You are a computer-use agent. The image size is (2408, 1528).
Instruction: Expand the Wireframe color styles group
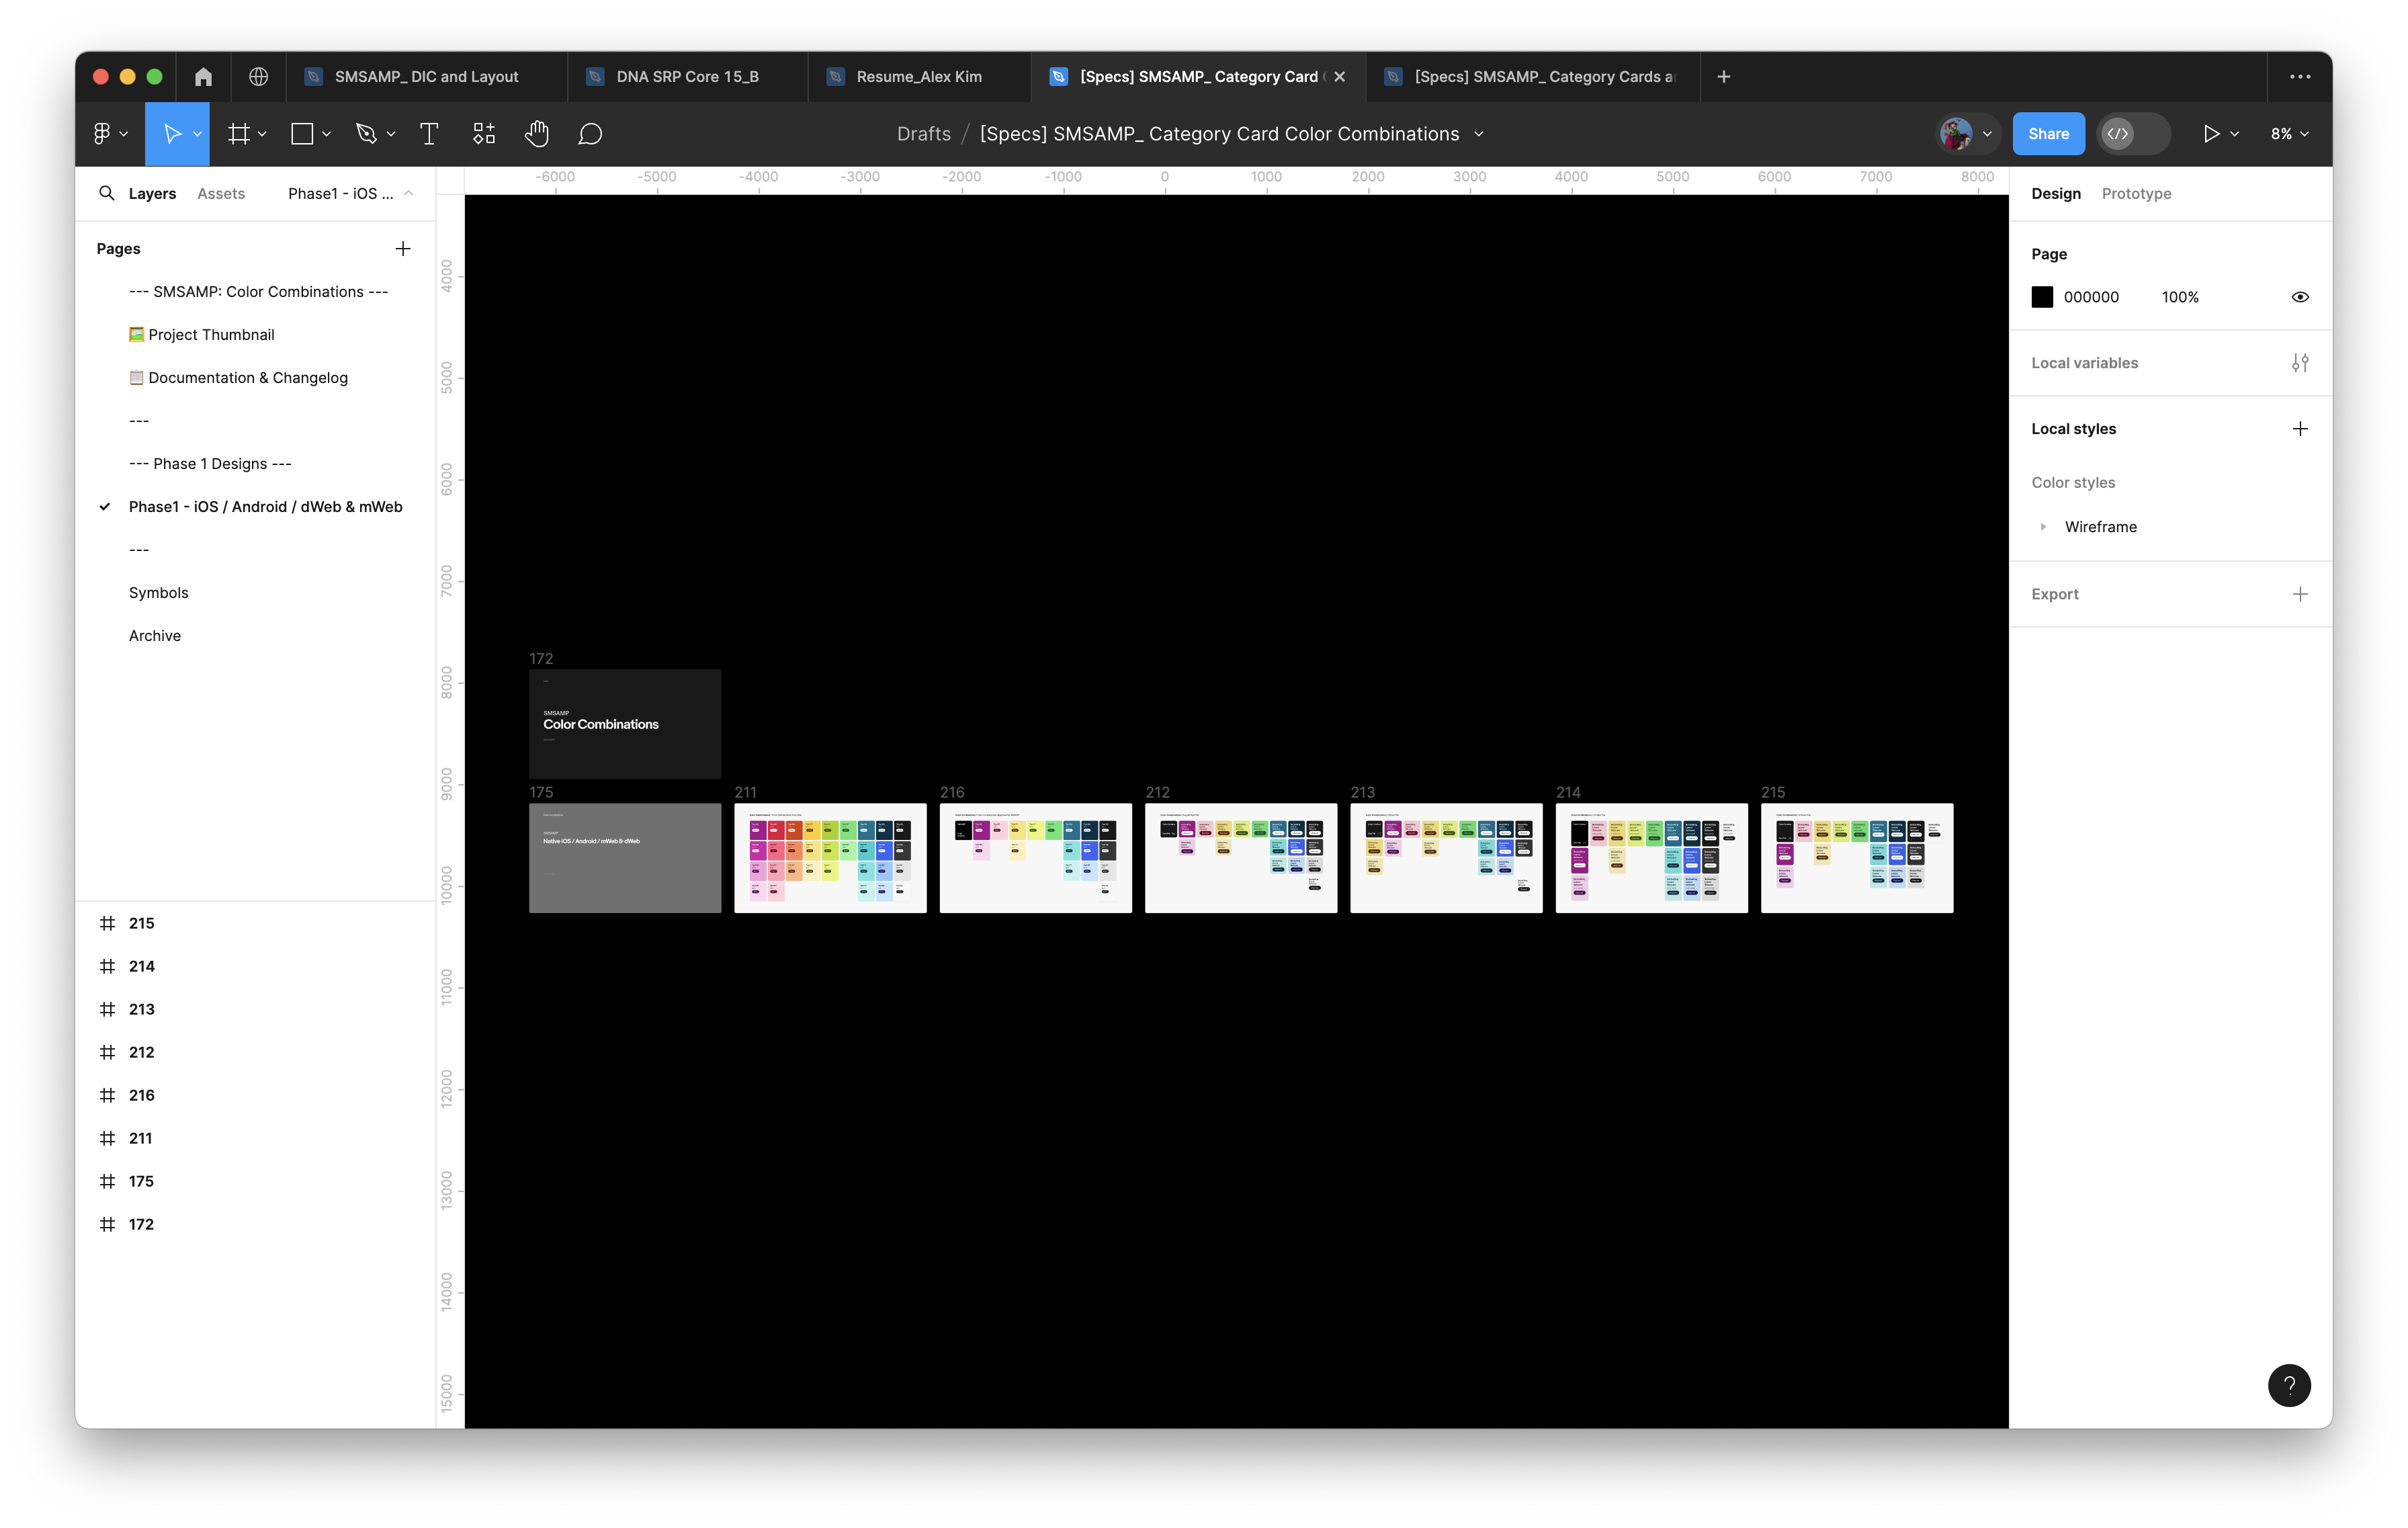(2043, 527)
